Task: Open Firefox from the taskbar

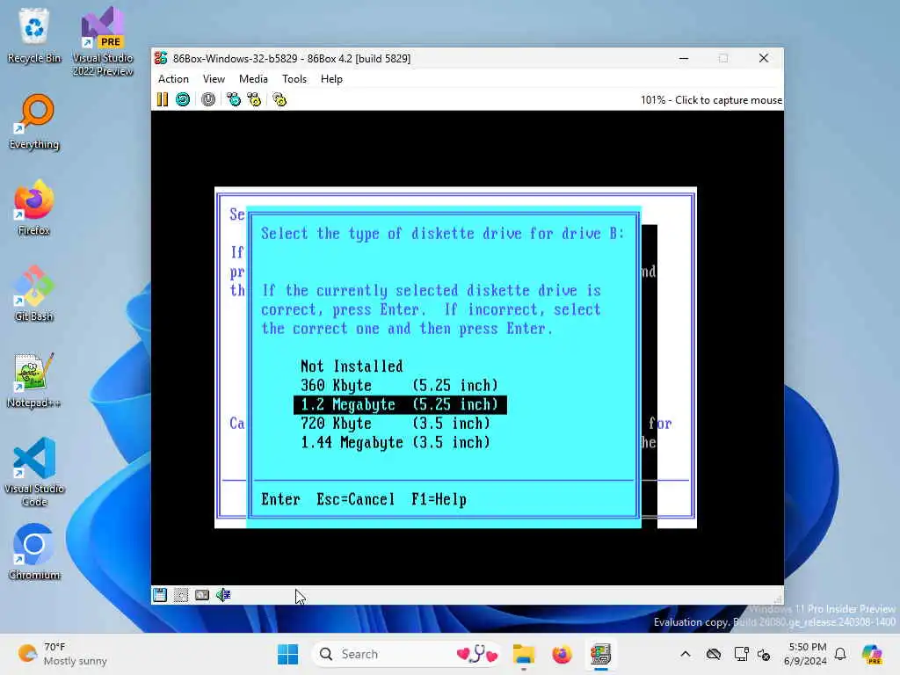Action: click(562, 654)
